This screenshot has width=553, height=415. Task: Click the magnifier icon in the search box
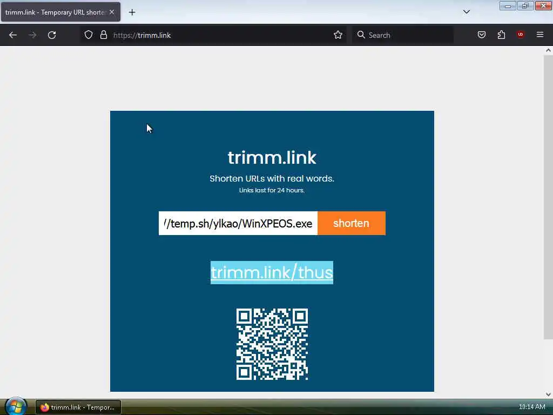[x=361, y=35]
